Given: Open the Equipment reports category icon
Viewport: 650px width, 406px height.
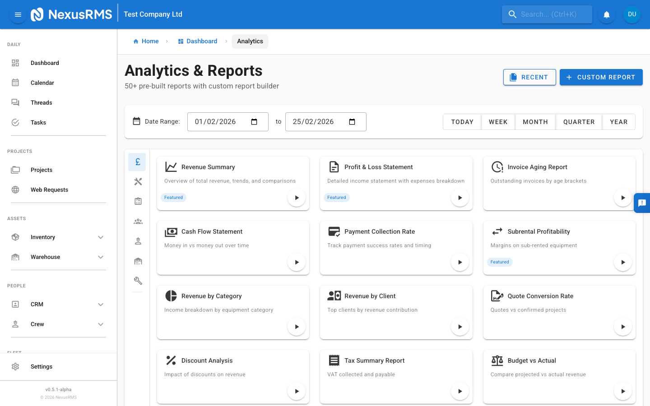Looking at the screenshot, I should pyautogui.click(x=137, y=181).
